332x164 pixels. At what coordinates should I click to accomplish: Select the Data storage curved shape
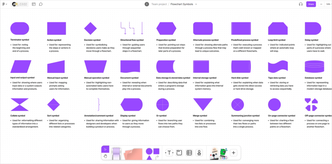166,66
